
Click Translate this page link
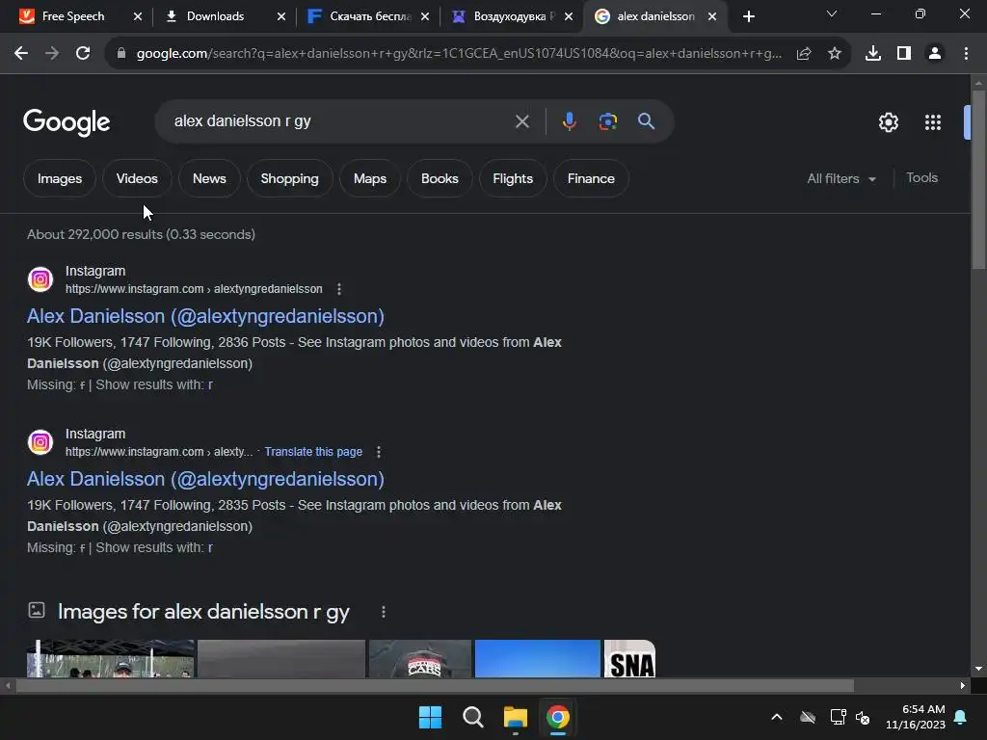tap(313, 452)
